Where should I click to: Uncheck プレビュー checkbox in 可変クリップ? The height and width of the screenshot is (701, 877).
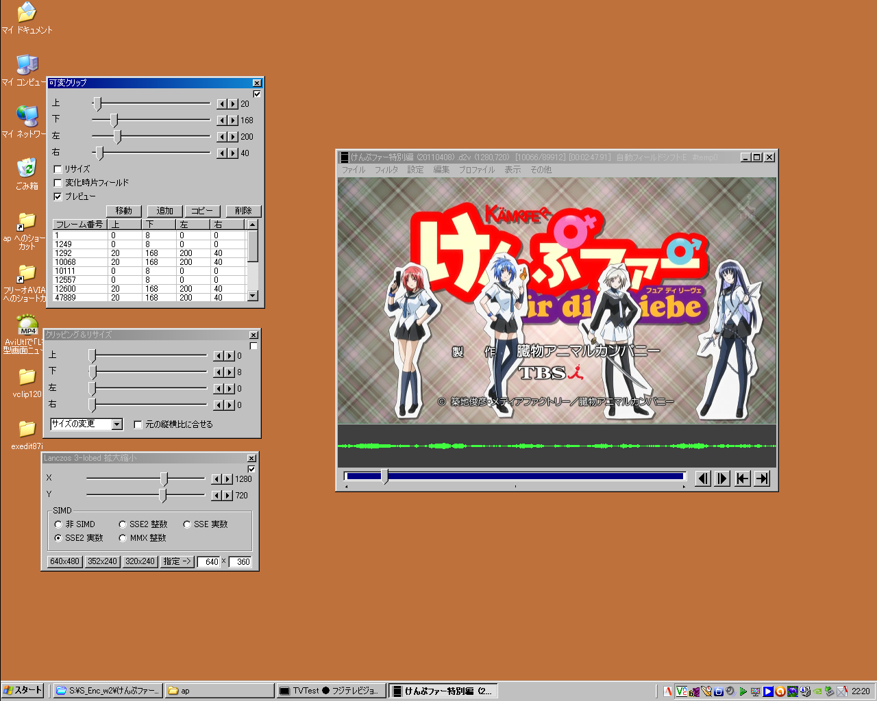pyautogui.click(x=58, y=196)
